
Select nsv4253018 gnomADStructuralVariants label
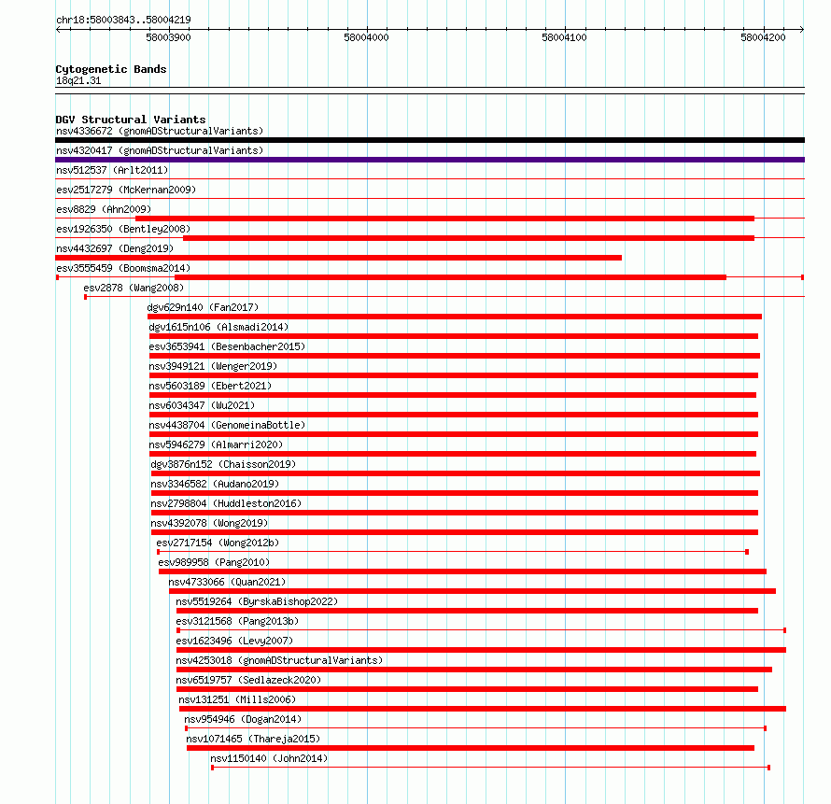[279, 660]
